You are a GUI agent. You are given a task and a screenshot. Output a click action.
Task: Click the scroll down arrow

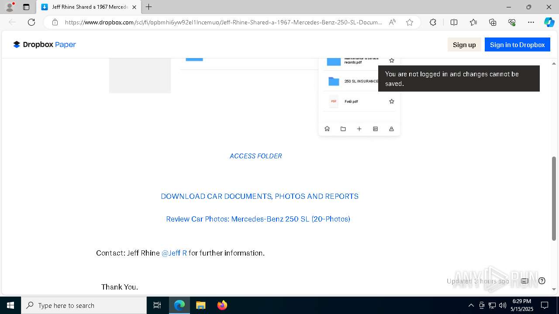point(554,289)
